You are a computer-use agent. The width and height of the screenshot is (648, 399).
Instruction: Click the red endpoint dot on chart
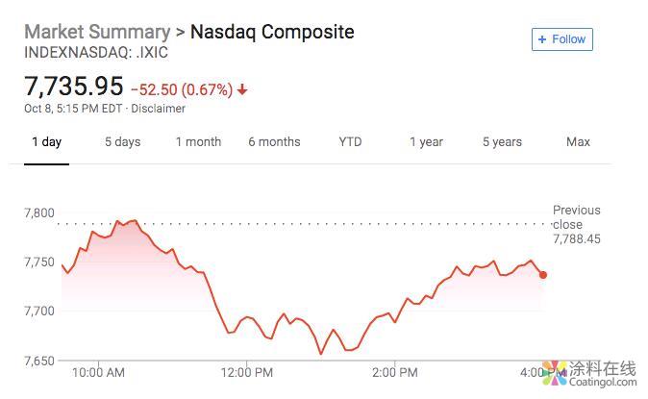click(543, 275)
